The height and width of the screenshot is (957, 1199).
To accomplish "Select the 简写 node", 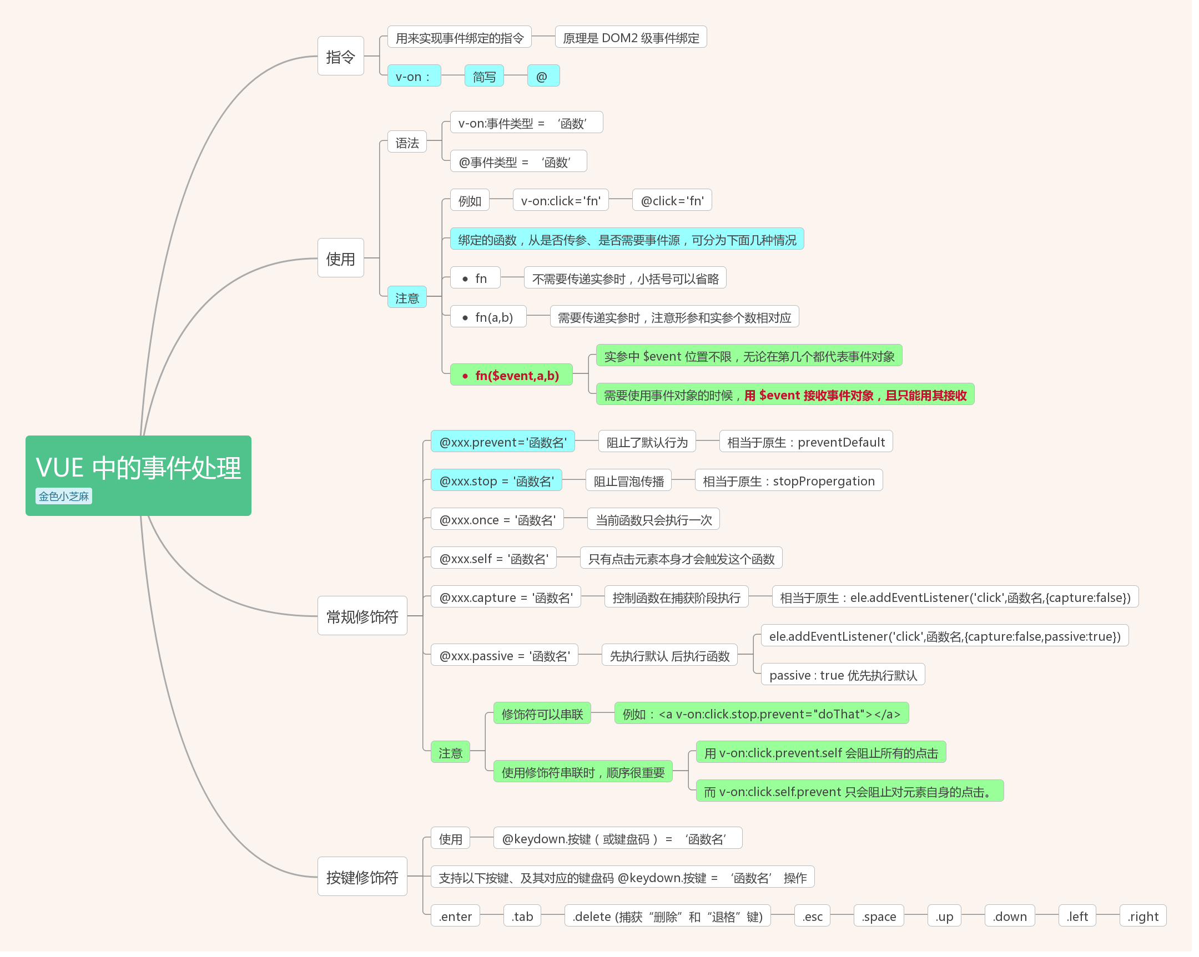I will pos(483,76).
